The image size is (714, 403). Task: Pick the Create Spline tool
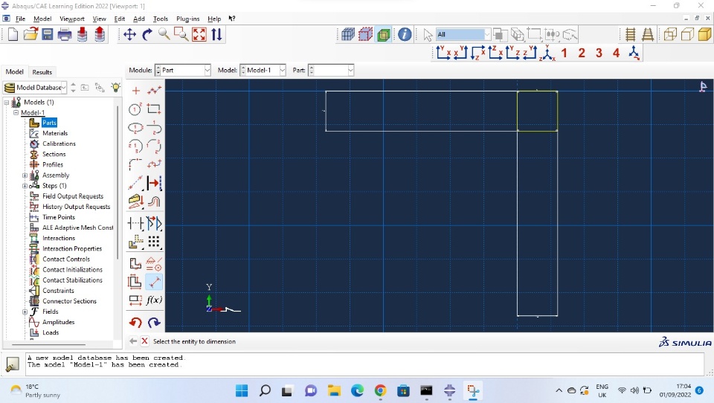(154, 164)
